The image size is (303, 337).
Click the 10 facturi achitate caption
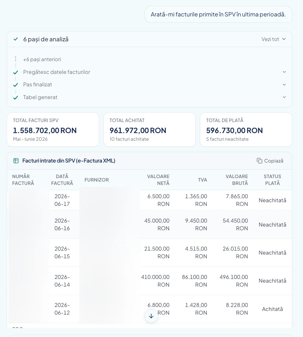[129, 139]
